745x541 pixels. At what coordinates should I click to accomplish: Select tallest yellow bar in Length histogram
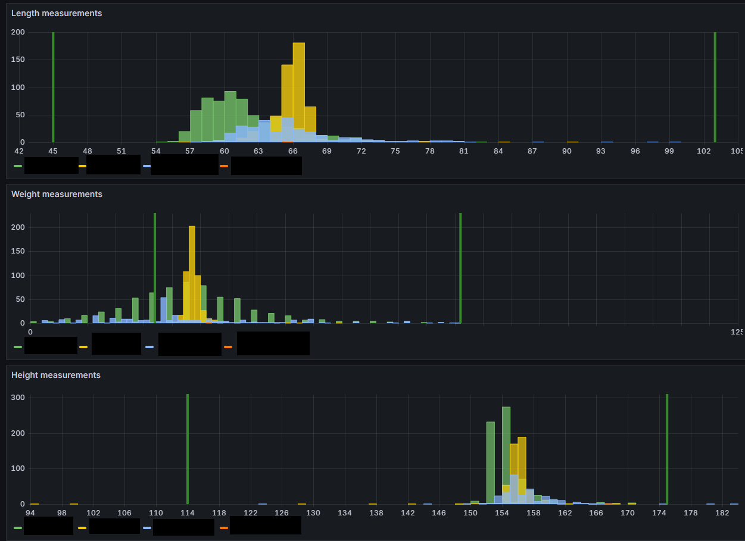[x=299, y=92]
